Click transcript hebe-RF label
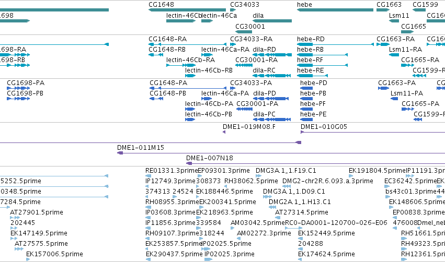The image size is (445, 262). click(x=310, y=60)
